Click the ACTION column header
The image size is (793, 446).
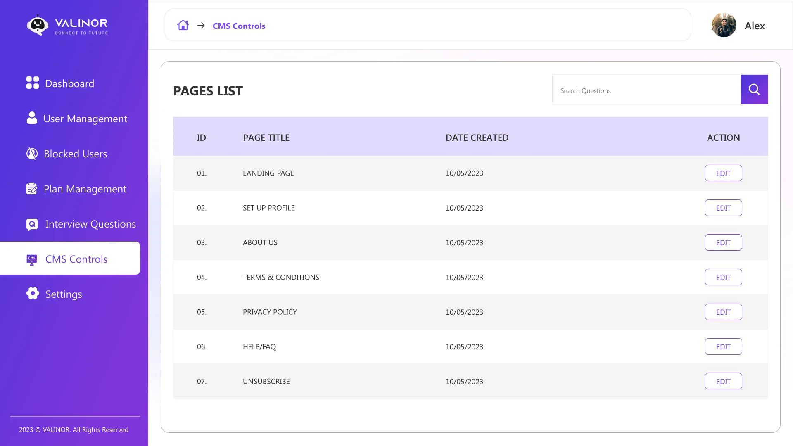click(x=723, y=138)
